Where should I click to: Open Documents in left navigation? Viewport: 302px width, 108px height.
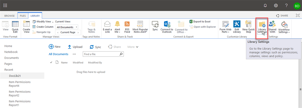(x=12, y=58)
